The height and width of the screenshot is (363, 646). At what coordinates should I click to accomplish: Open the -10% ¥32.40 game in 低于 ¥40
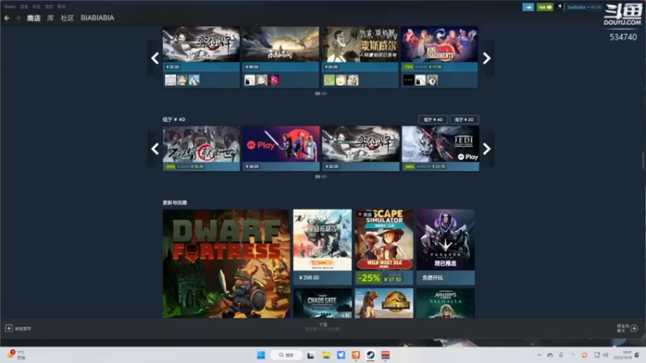[201, 148]
